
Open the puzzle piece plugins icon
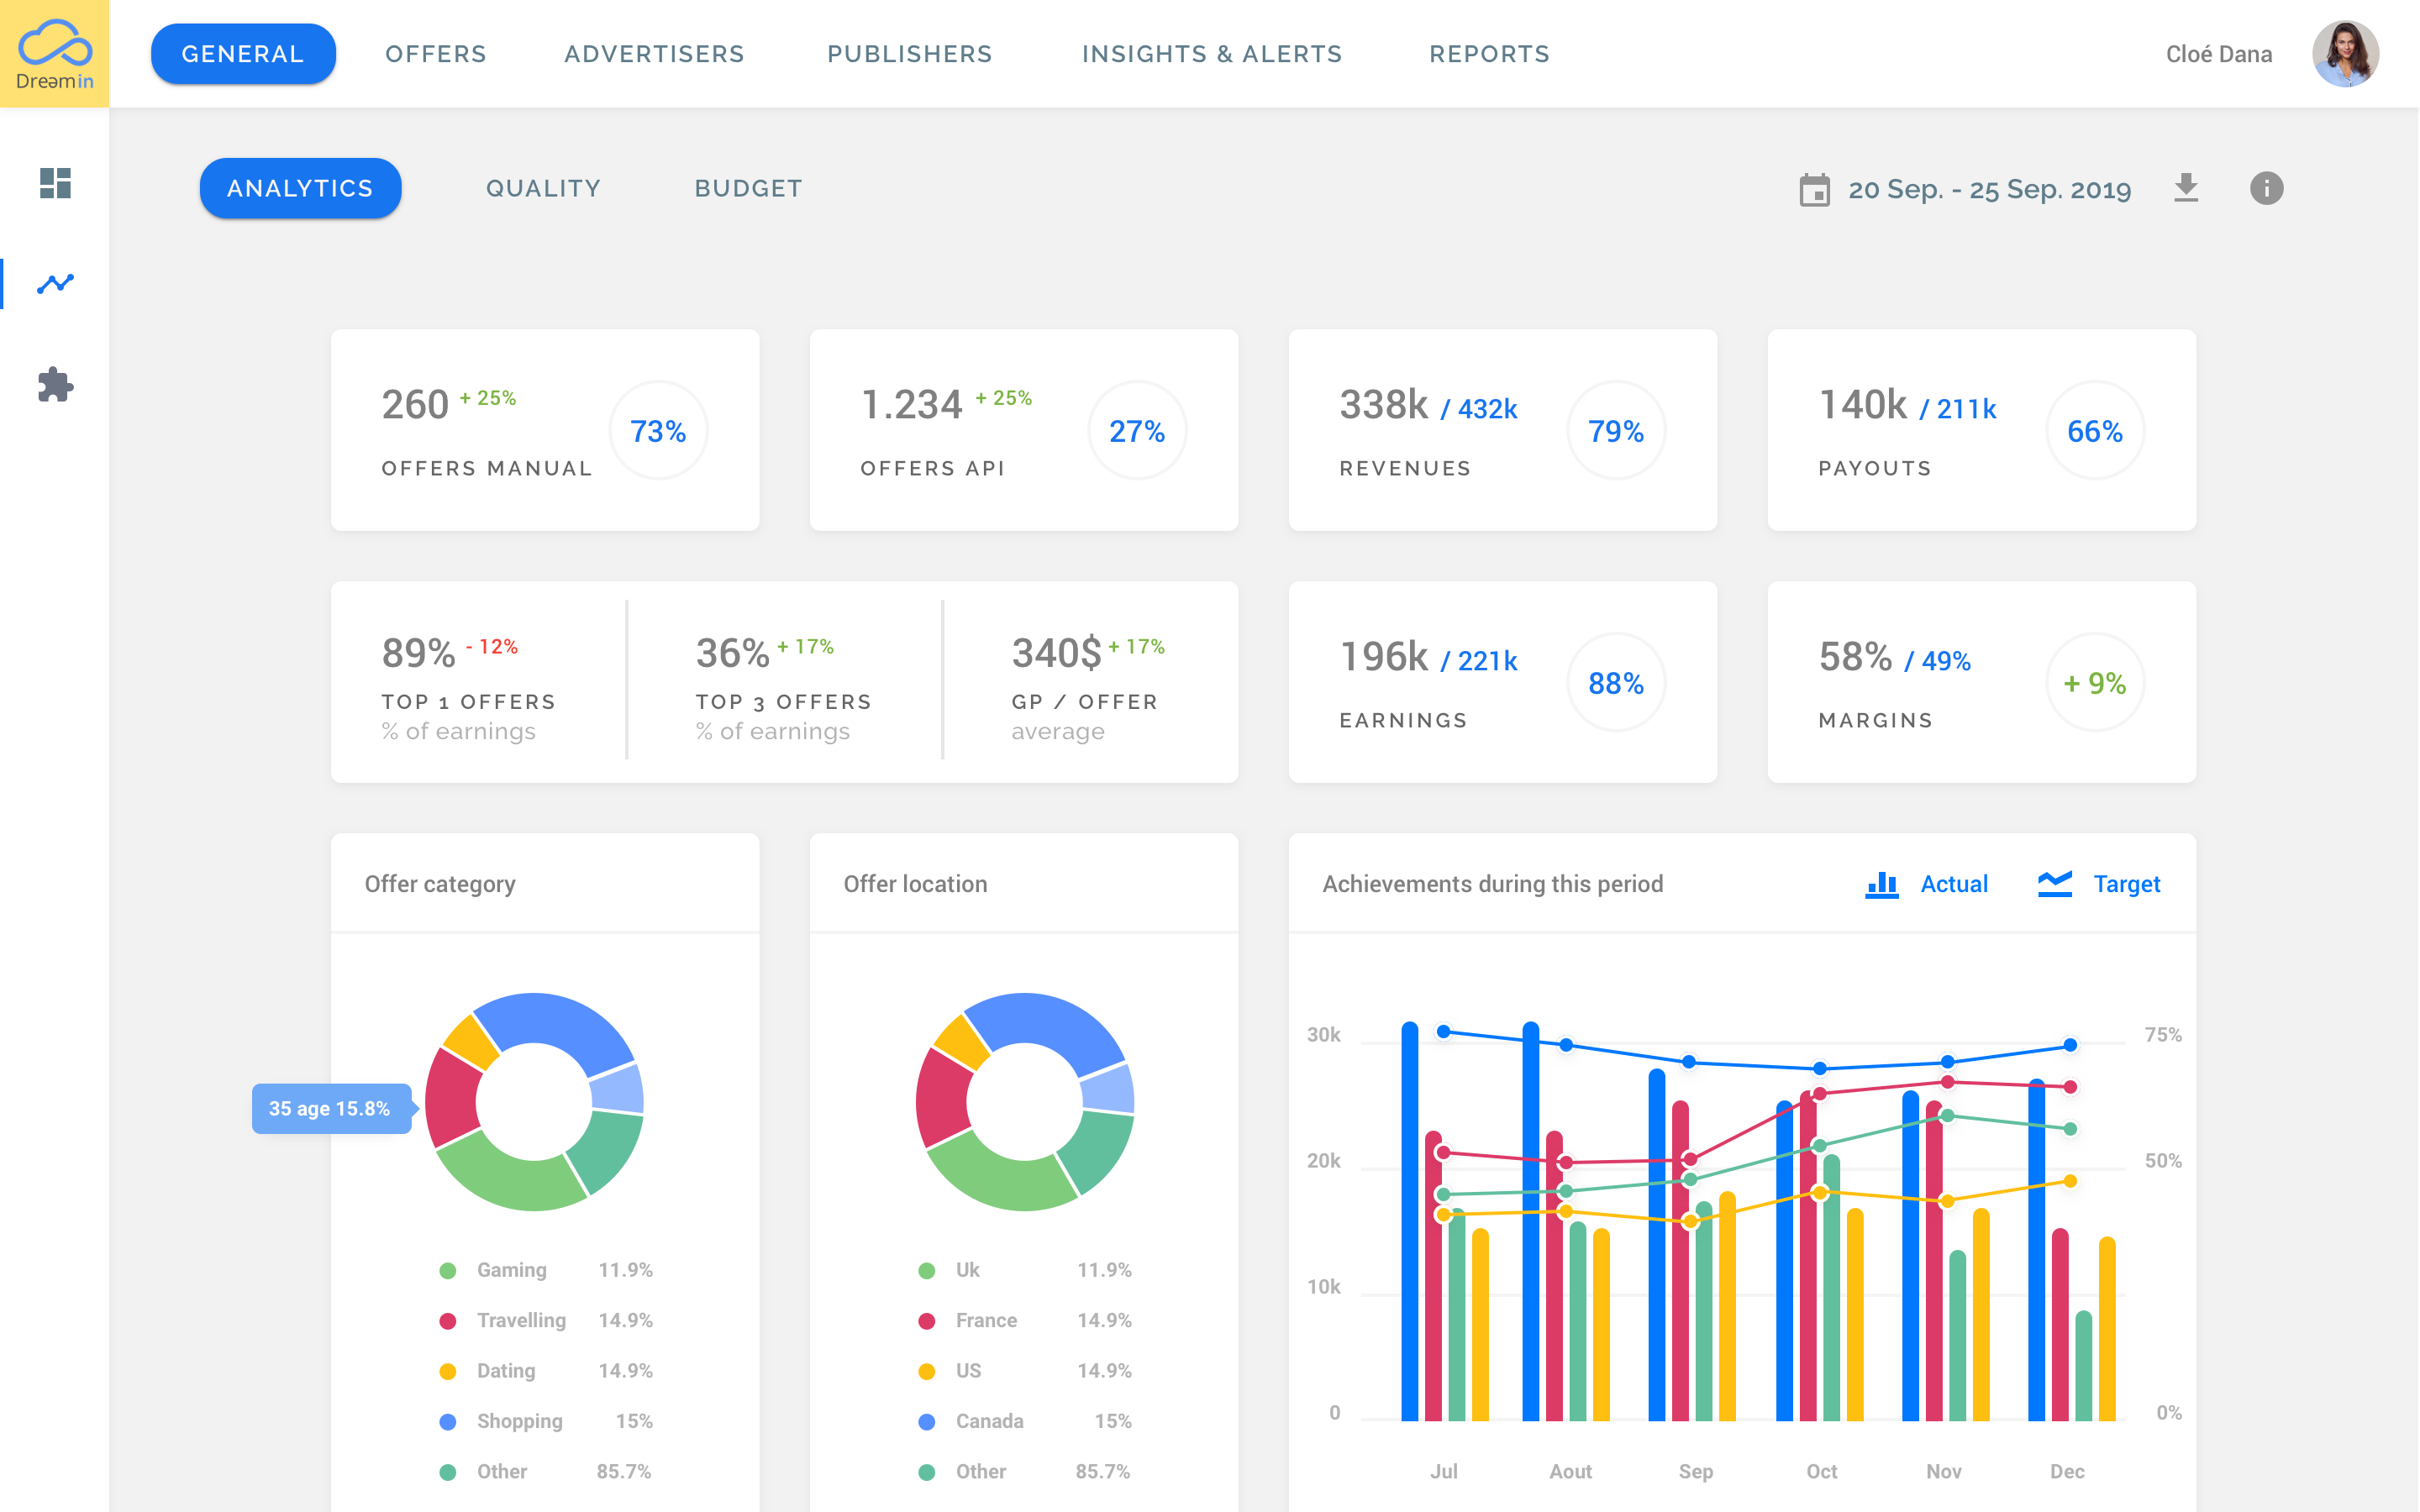tap(55, 385)
